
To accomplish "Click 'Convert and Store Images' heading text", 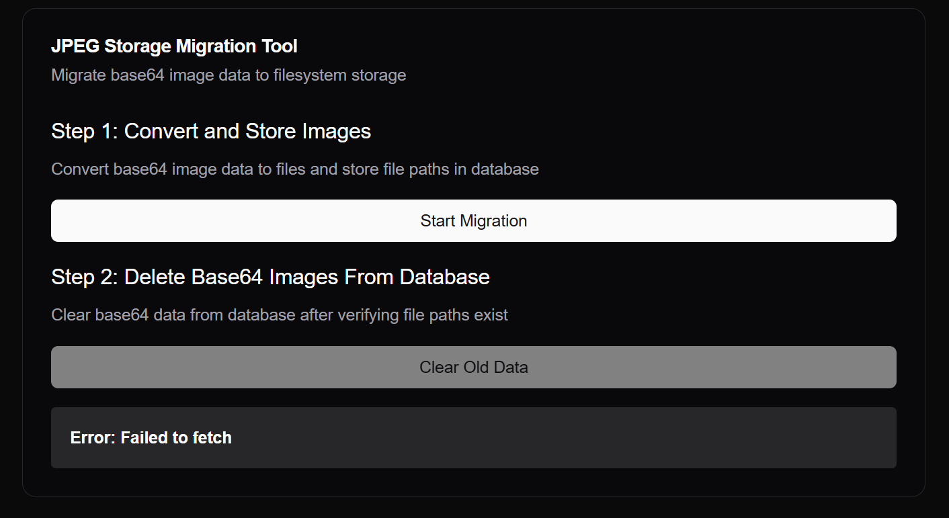I will pyautogui.click(x=247, y=131).
